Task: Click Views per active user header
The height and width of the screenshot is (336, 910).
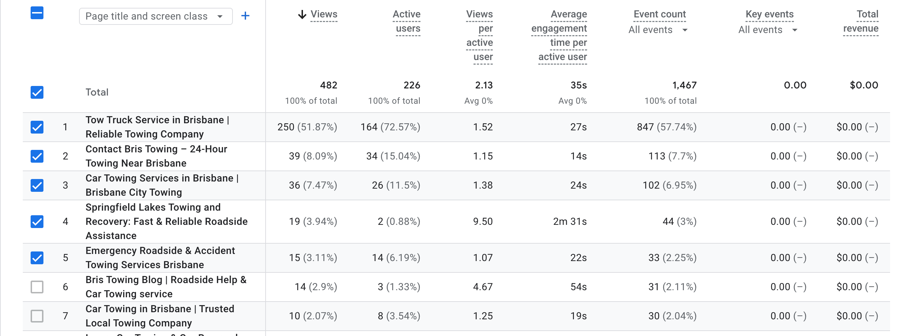Action: (480, 36)
